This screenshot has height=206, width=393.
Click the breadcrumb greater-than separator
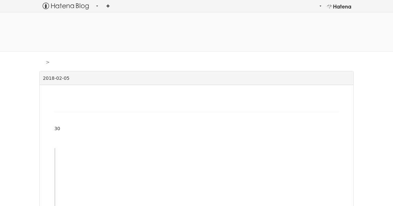pos(48,62)
